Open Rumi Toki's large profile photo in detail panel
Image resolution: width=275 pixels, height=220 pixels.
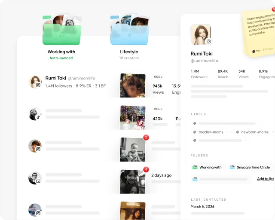[x=201, y=34]
